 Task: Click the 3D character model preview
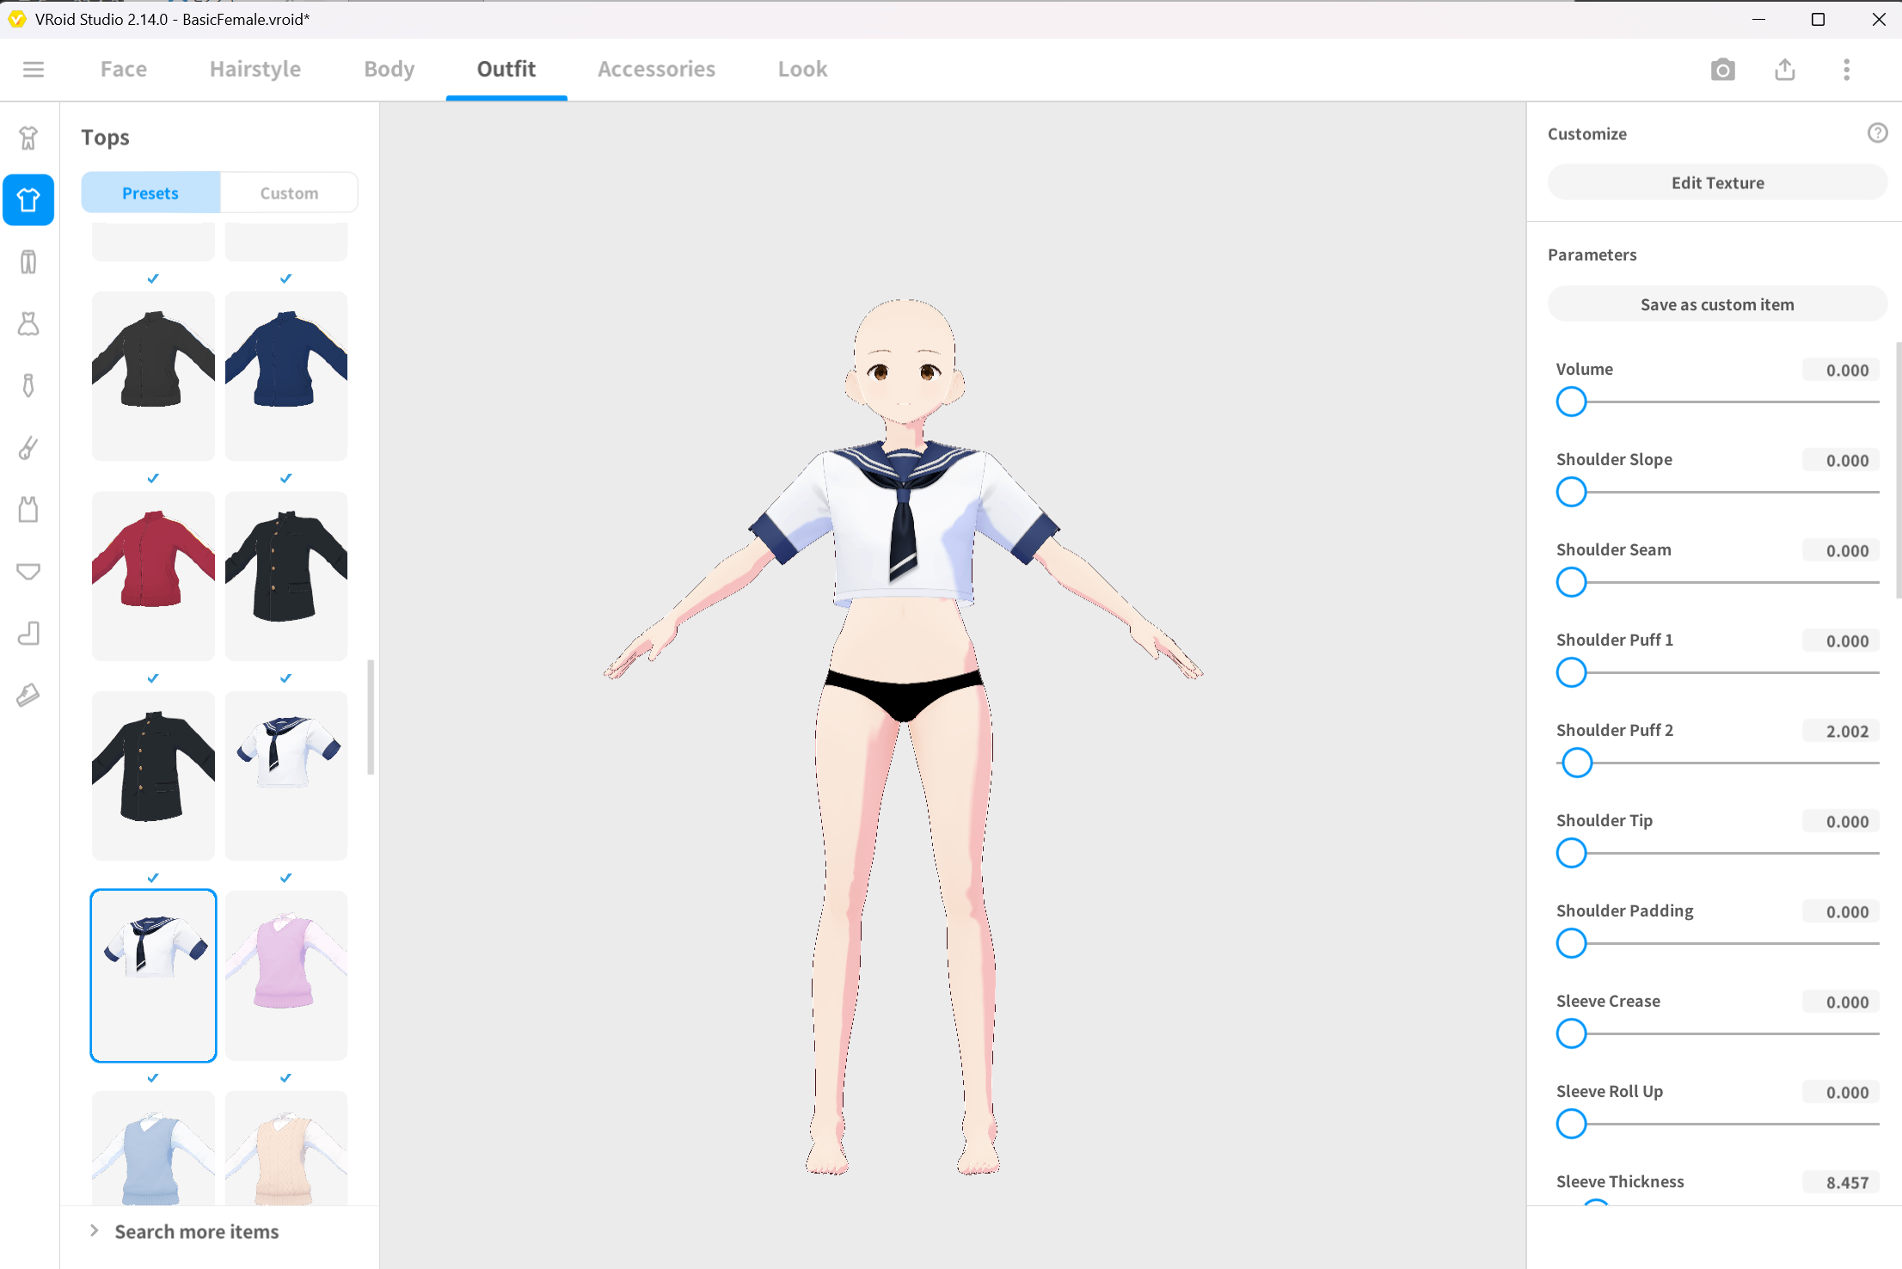[903, 737]
